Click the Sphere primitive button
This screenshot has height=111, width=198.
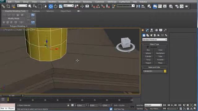pyautogui.click(x=148, y=53)
